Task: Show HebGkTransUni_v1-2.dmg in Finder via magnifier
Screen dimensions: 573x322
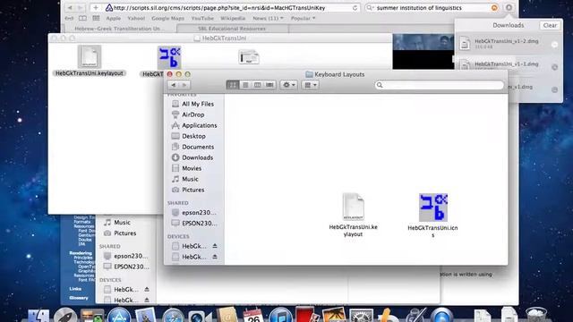Action: pos(554,45)
